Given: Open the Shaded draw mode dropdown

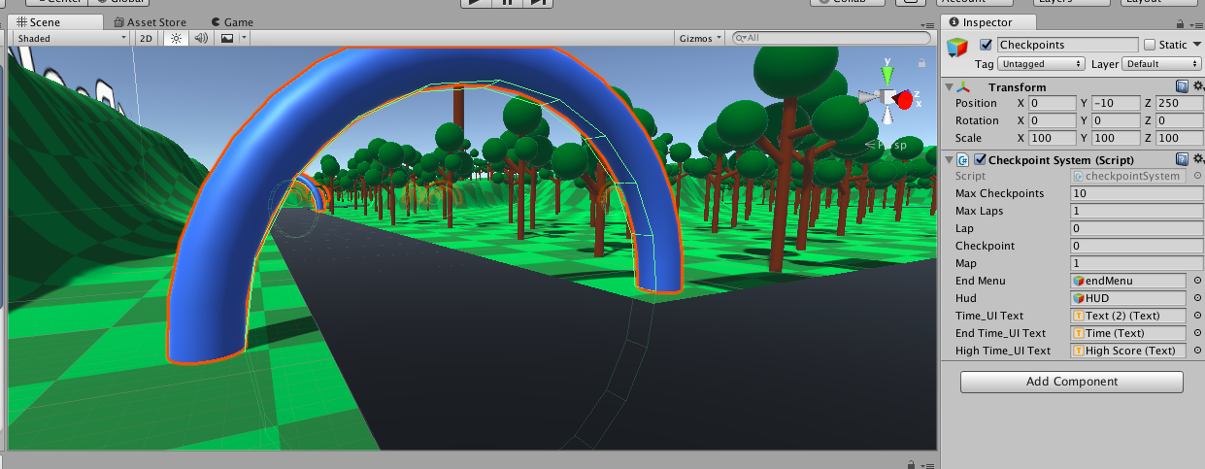Looking at the screenshot, I should click(71, 38).
